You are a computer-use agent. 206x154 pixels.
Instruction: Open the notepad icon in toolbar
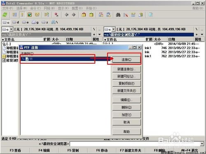[x=150, y=15]
